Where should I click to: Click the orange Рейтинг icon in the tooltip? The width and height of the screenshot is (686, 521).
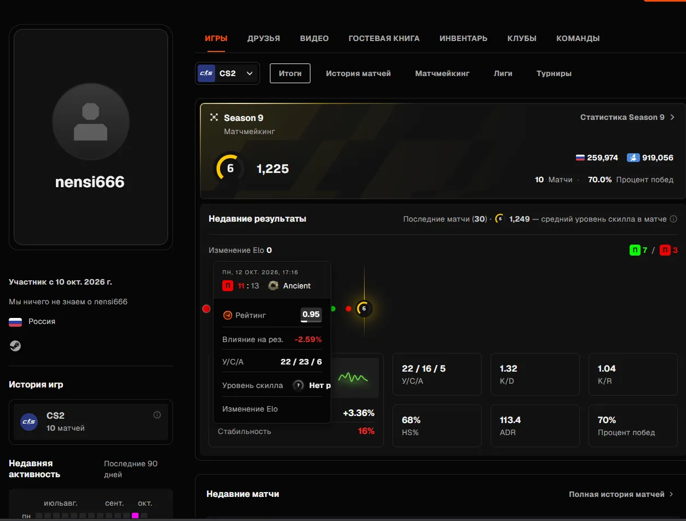click(228, 315)
